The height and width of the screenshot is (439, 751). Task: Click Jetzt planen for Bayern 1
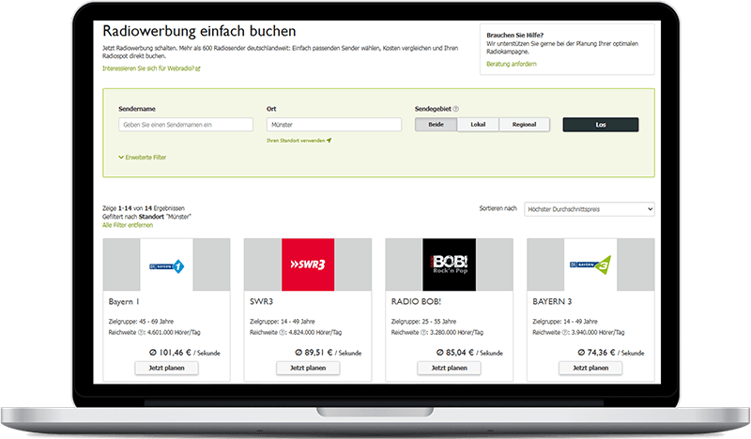click(166, 368)
